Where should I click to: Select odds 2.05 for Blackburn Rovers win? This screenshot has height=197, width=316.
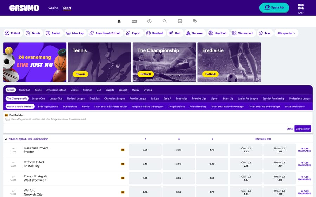[x=145, y=150]
